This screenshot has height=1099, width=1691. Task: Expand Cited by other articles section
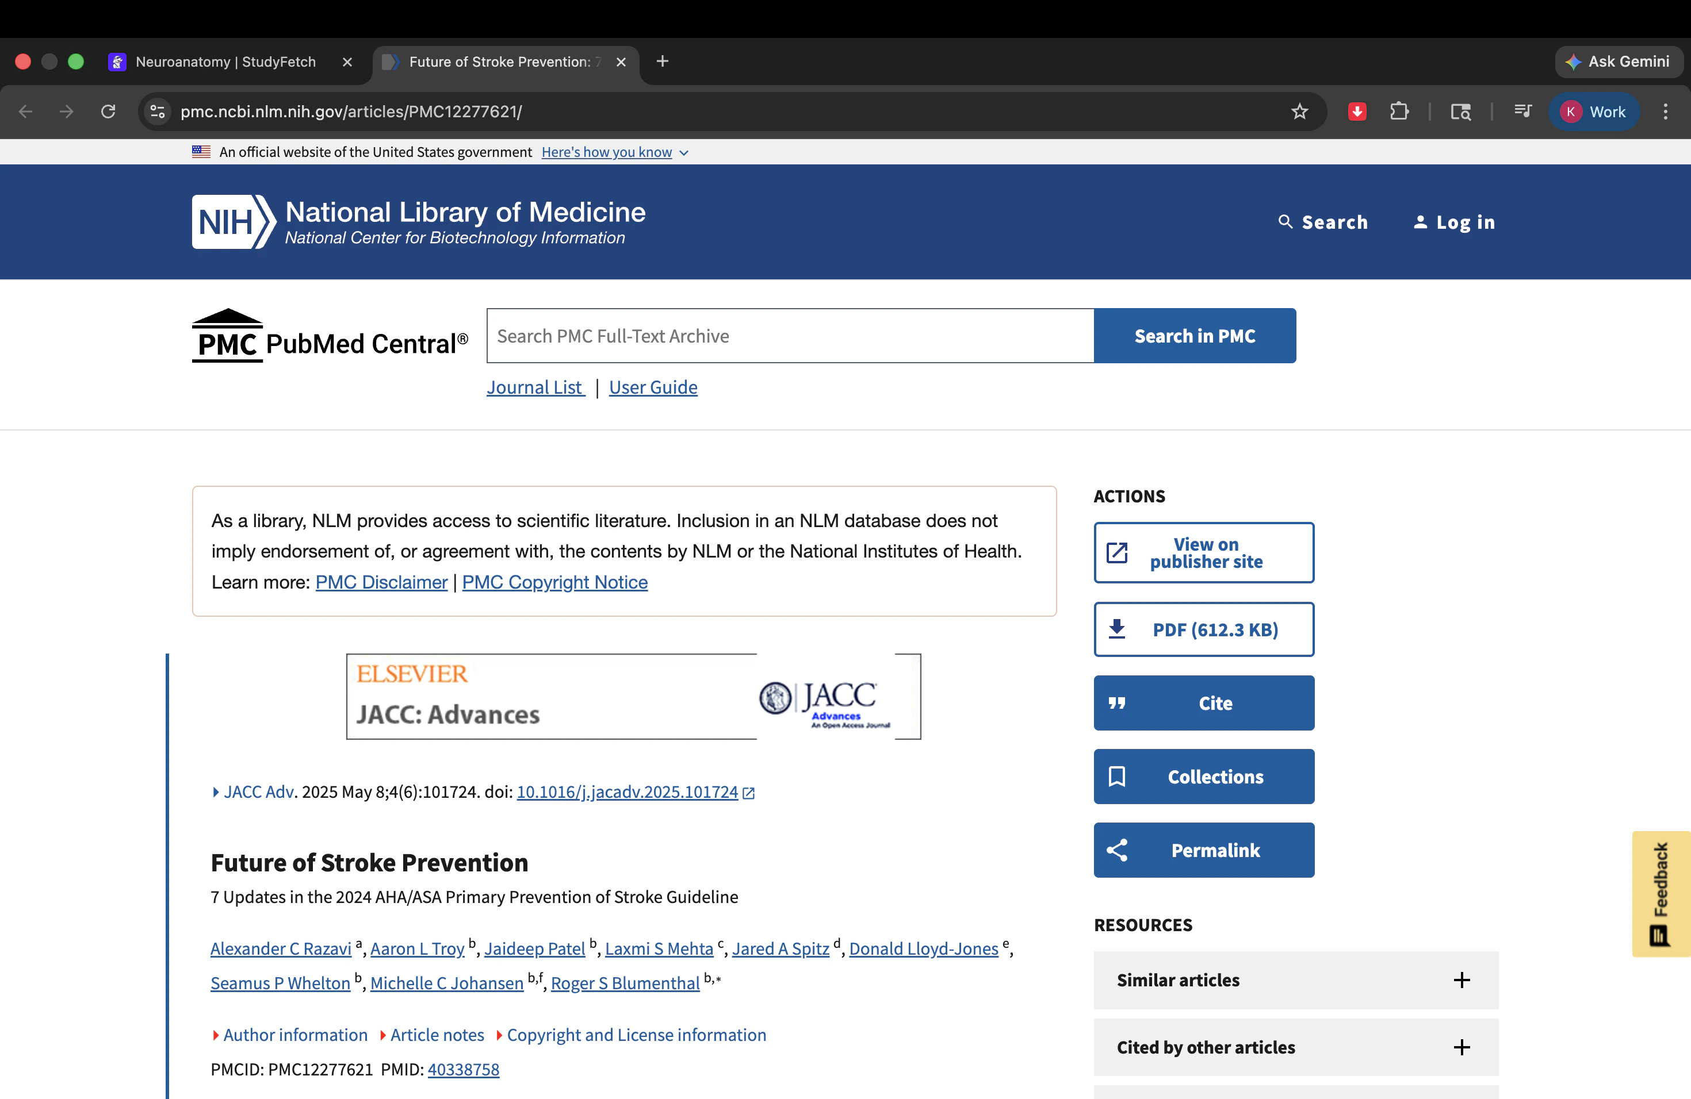(x=1295, y=1047)
